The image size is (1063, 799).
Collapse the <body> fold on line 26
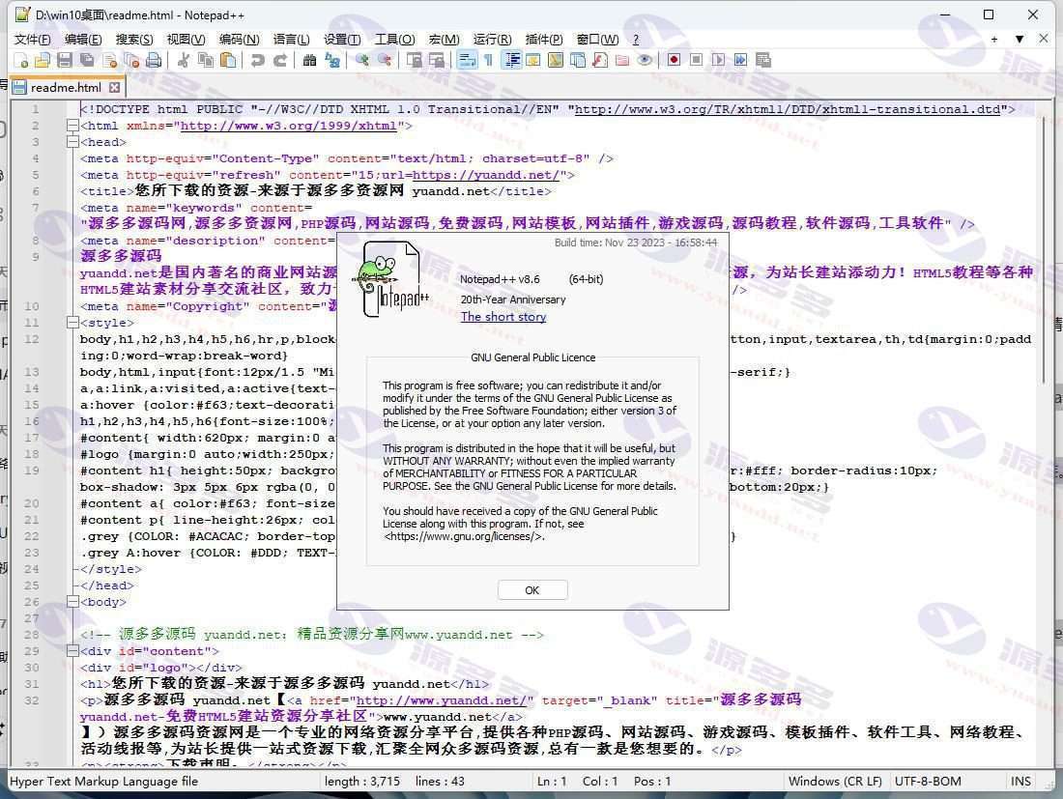coord(72,602)
